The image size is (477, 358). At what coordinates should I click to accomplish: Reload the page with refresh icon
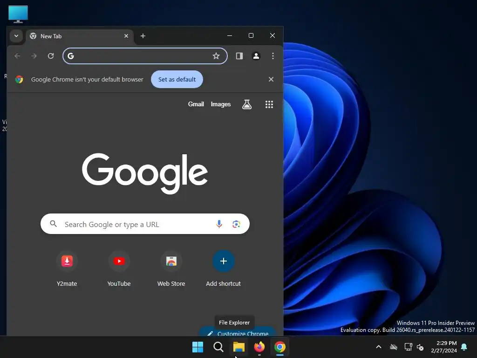click(51, 56)
